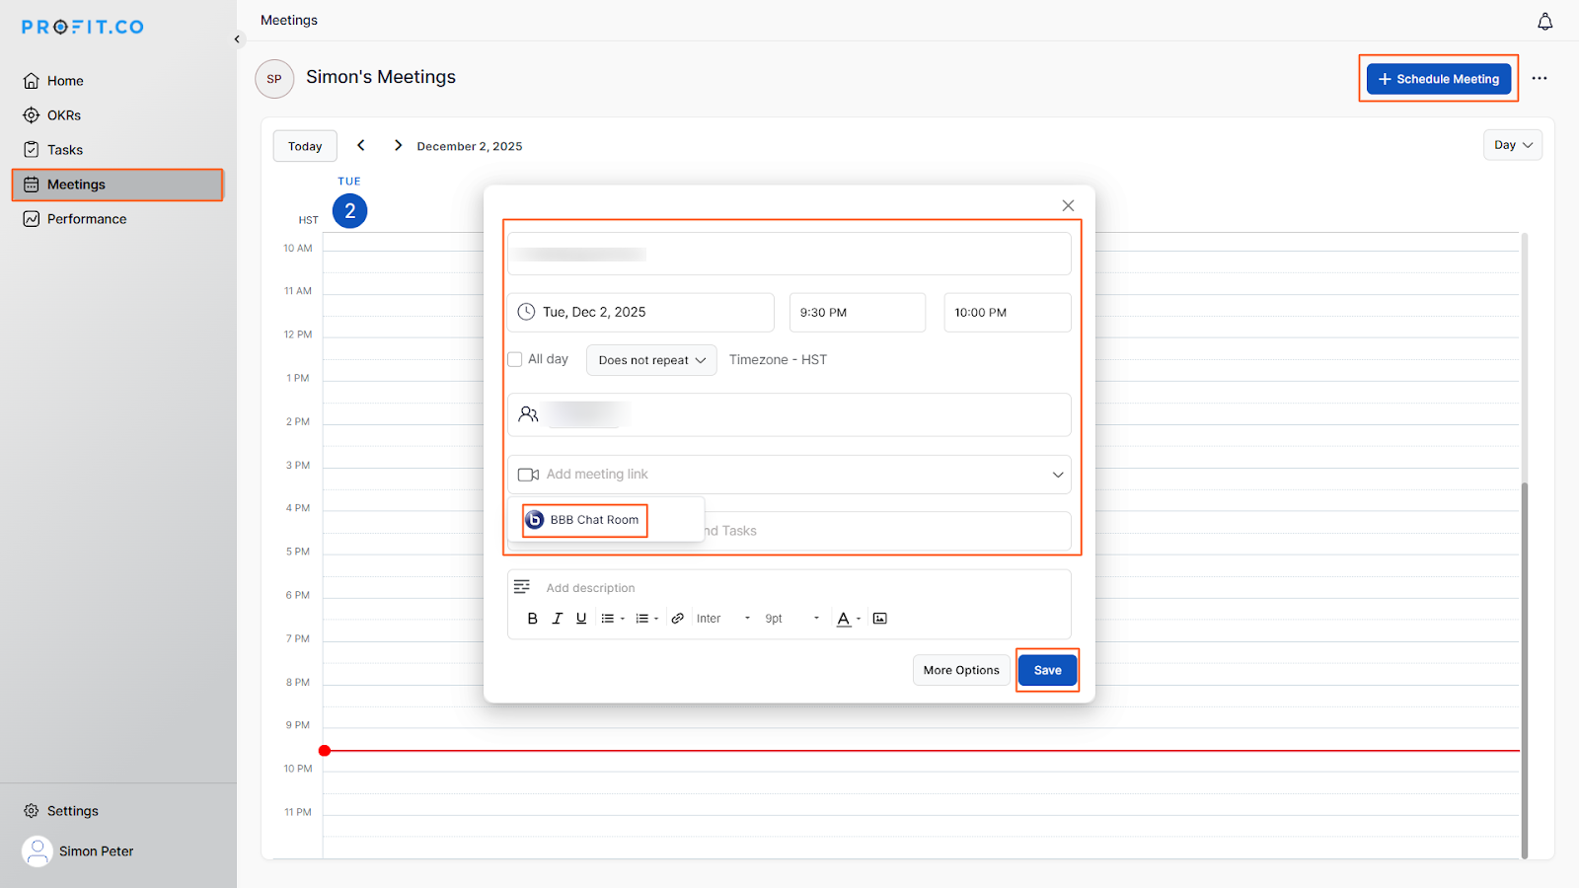1579x888 pixels.
Task: Click the meeting title input field
Action: (789, 254)
